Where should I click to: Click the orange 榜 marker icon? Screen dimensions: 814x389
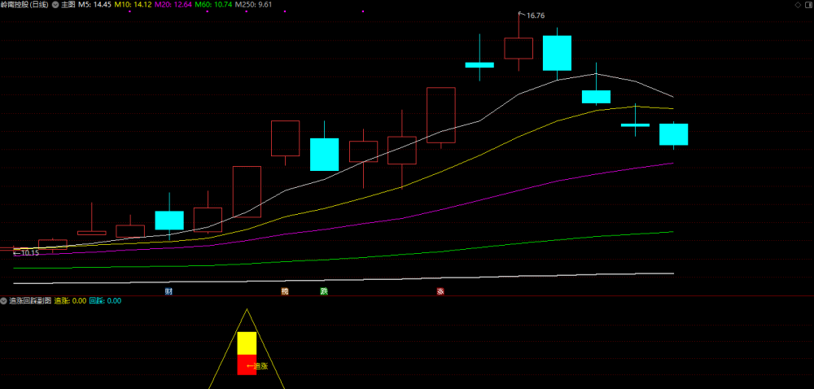(284, 291)
